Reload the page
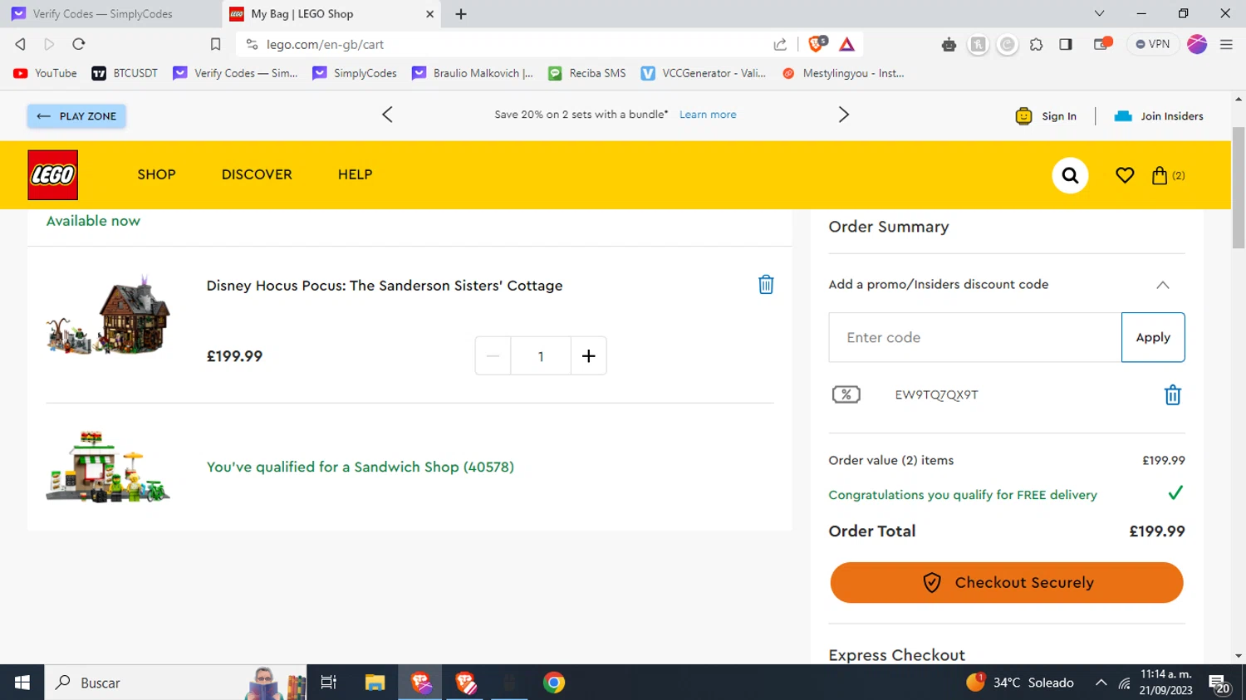 tap(79, 44)
